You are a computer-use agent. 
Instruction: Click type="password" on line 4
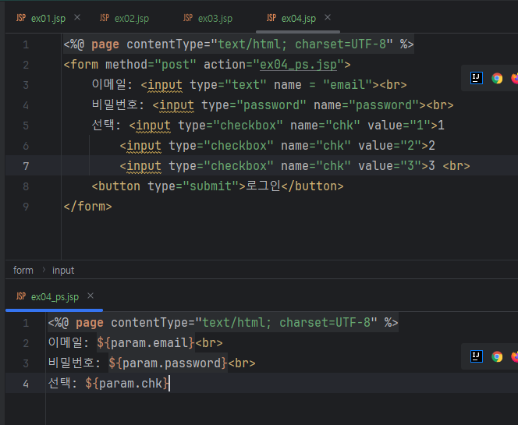click(254, 105)
